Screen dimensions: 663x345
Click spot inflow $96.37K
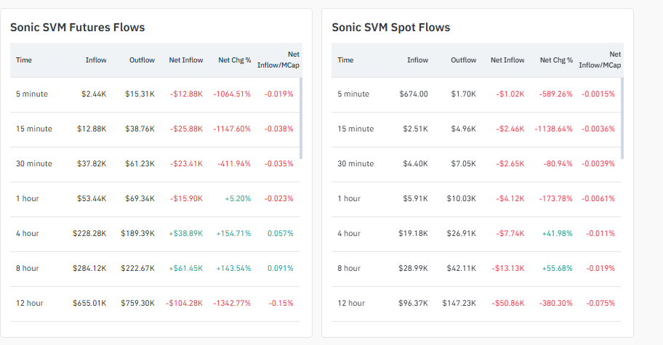[413, 303]
